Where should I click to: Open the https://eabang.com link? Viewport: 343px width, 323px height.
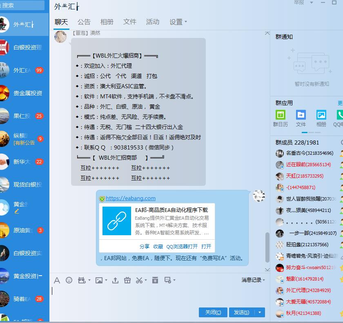point(131,198)
